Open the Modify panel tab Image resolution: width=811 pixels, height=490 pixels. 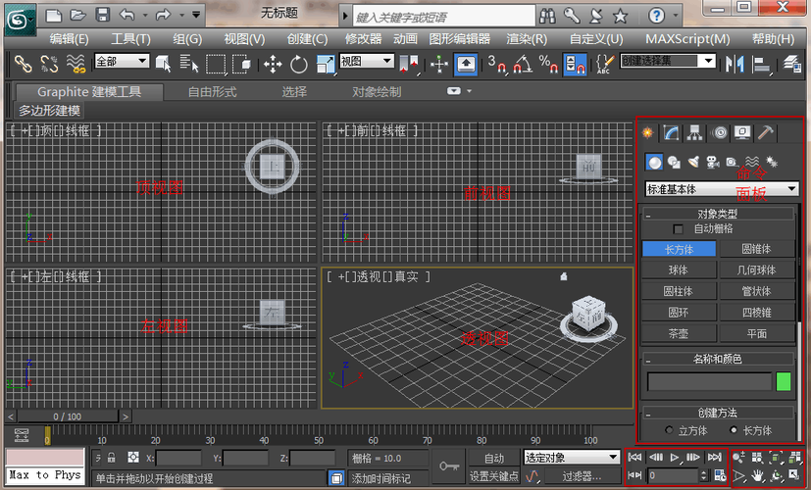672,132
